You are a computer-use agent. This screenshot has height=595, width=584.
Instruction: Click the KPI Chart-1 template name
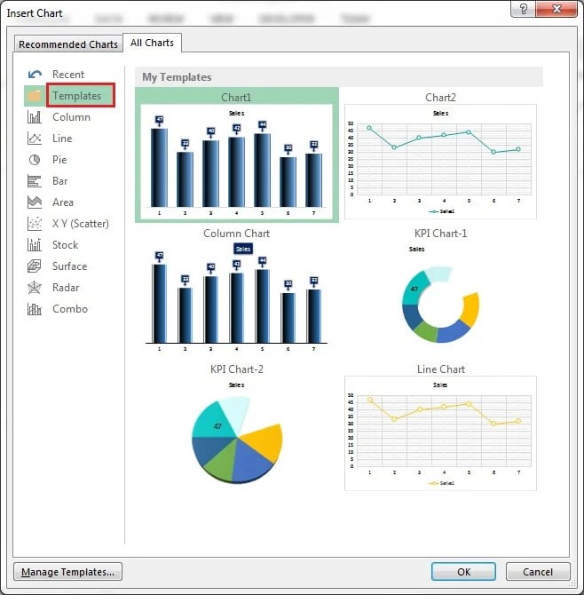click(440, 234)
